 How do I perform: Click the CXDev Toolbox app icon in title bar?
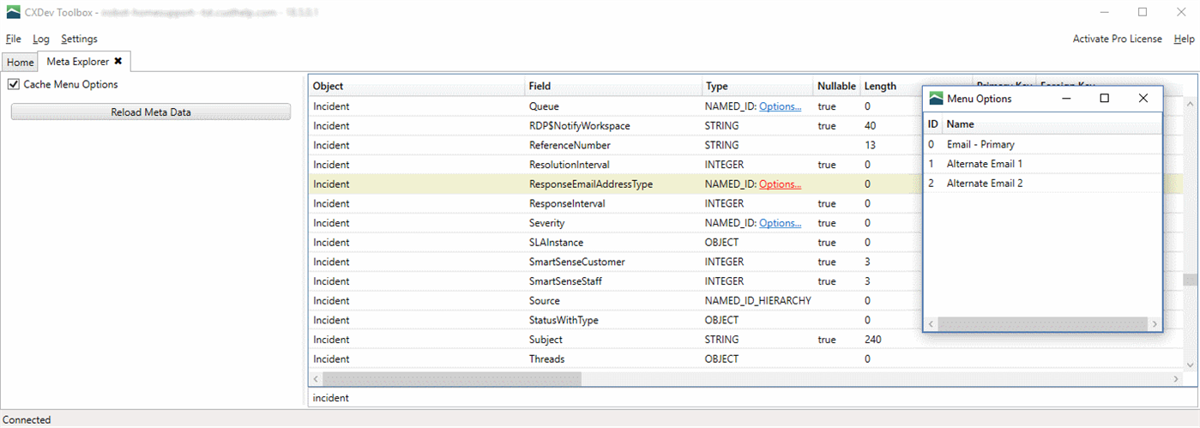[x=14, y=12]
